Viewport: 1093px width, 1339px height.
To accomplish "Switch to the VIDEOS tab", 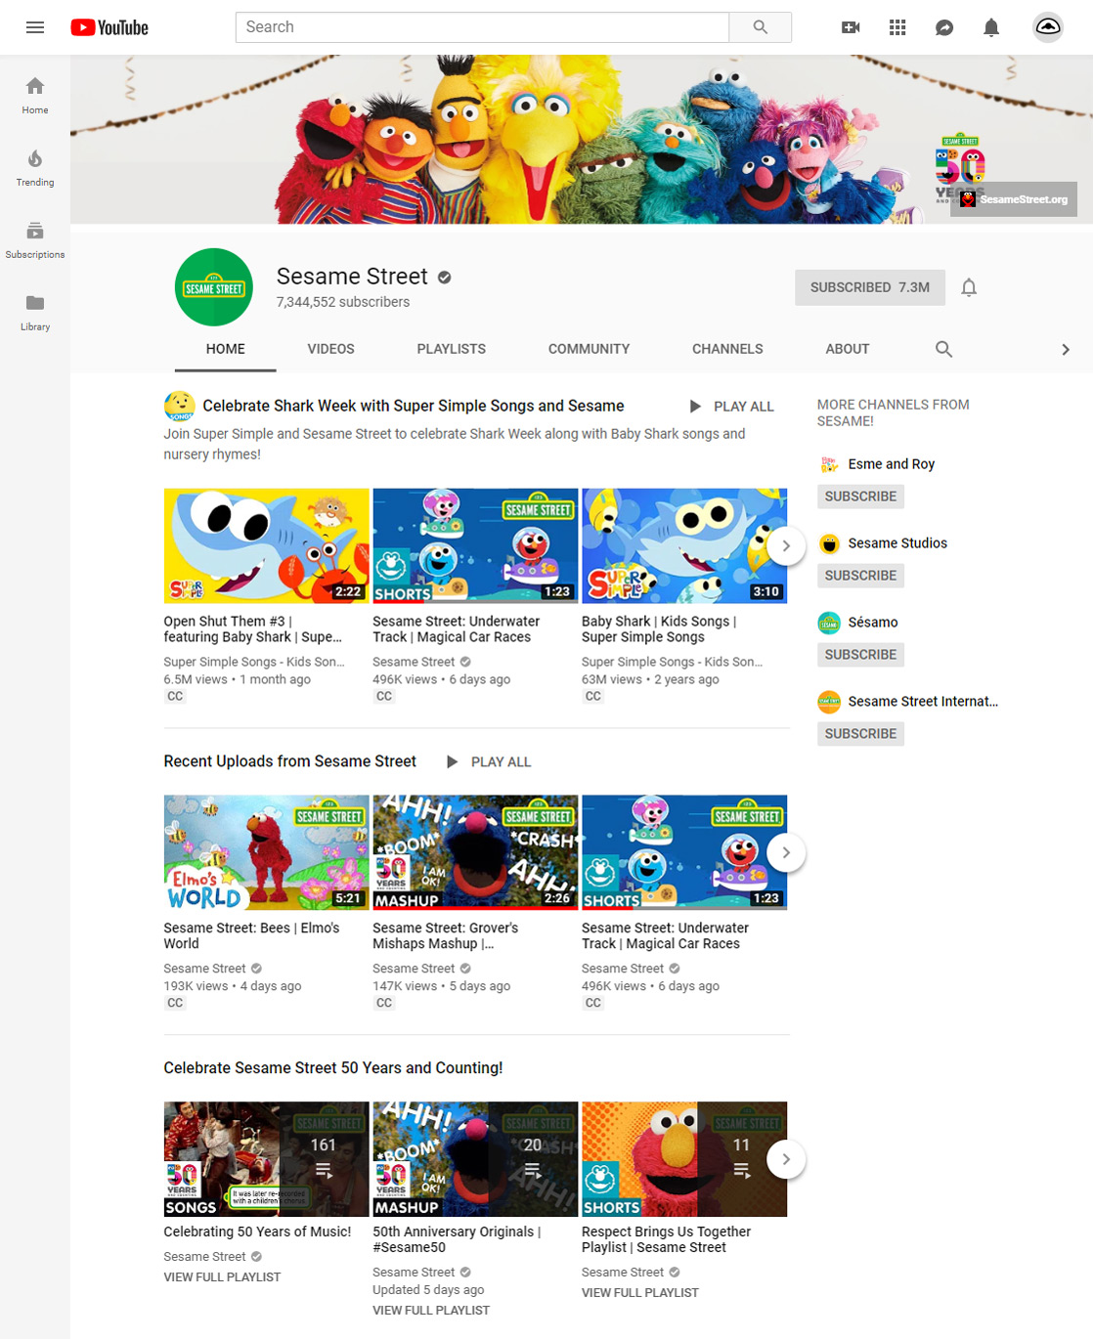I will pos(331,349).
